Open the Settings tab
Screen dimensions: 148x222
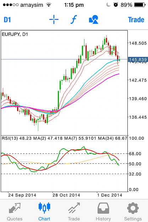pyautogui.click(x=133, y=212)
